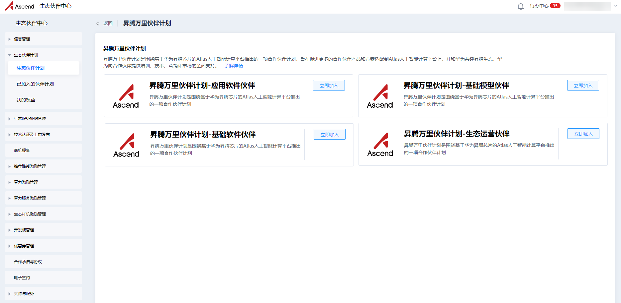
Task: Open 待办中心 in the header
Action: coord(539,6)
